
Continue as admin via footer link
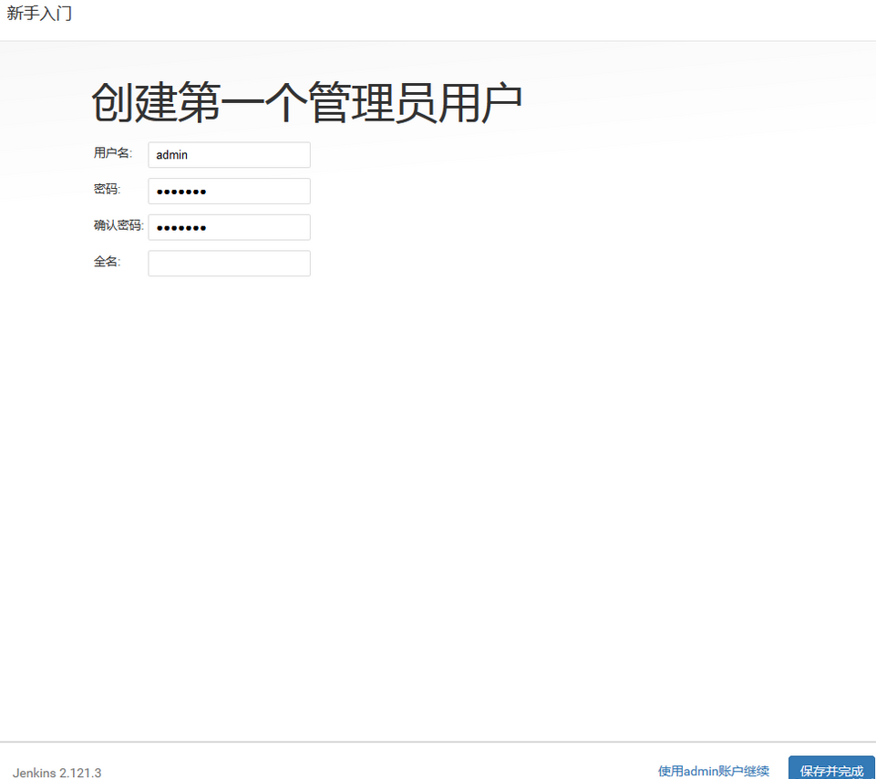[710, 769]
